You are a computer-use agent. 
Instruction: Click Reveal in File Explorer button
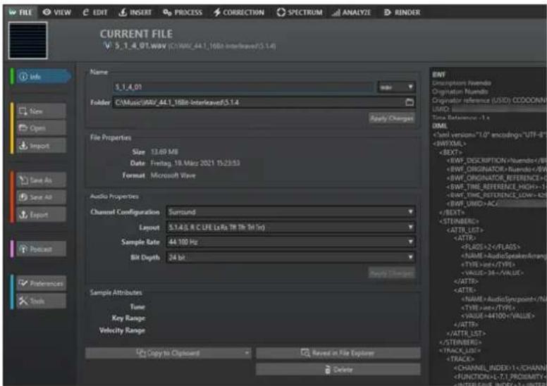(338, 353)
